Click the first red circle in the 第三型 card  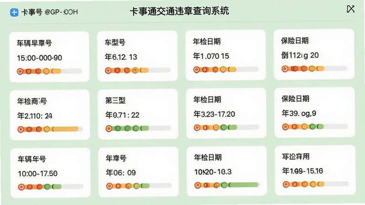(109, 128)
